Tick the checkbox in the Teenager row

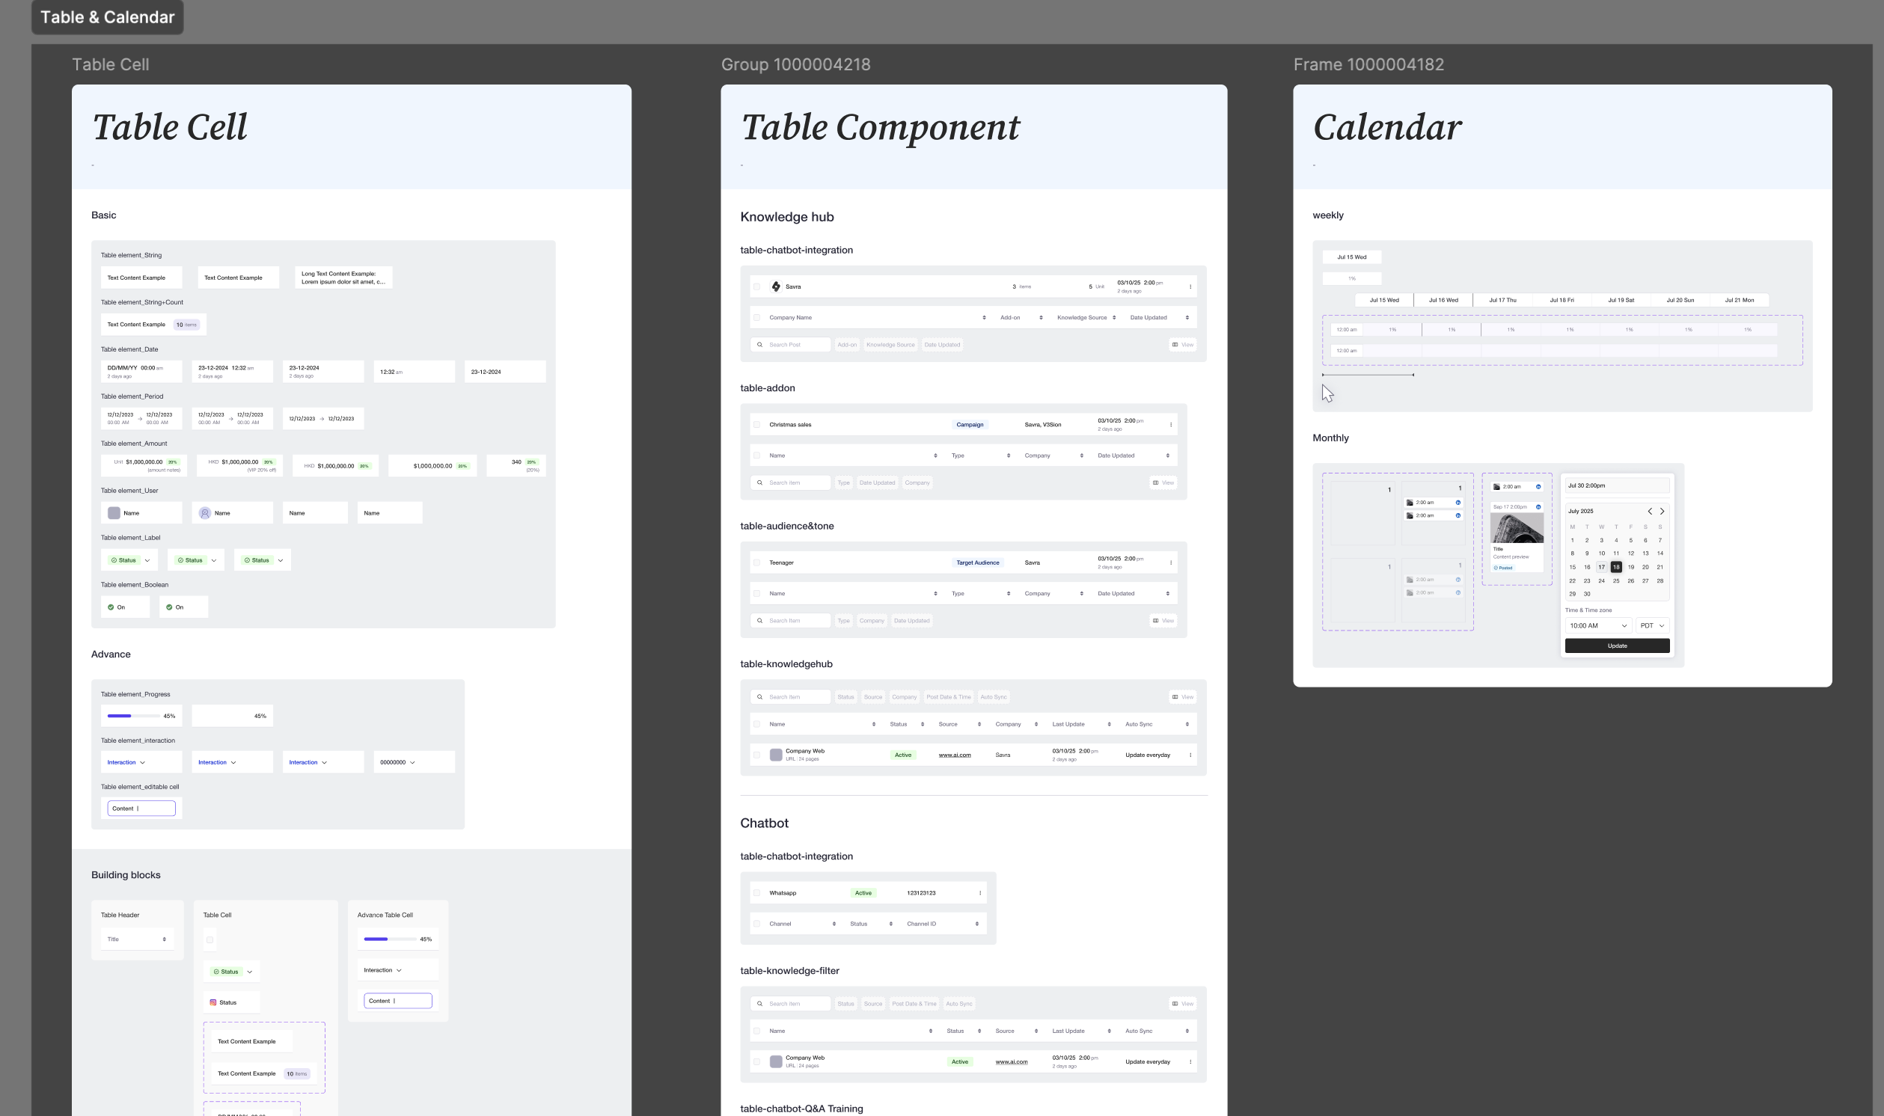(x=756, y=562)
